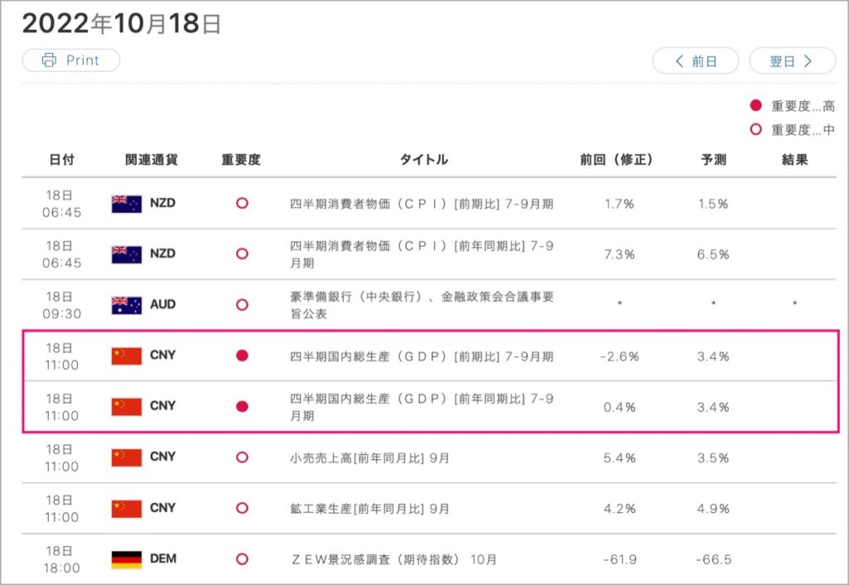
Task: Click the previous value 0.4%
Action: (619, 408)
